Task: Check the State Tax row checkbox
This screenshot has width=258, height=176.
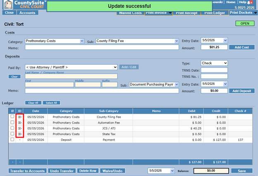Action: click(12, 134)
